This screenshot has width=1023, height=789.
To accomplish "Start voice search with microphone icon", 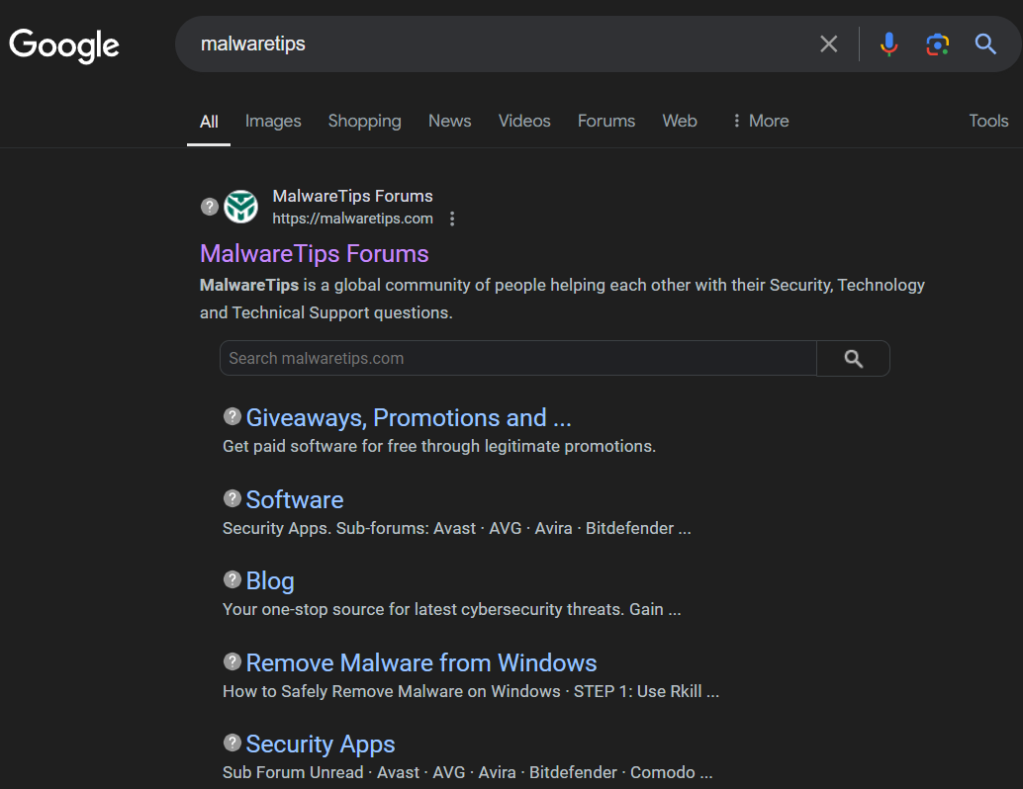I will point(888,44).
